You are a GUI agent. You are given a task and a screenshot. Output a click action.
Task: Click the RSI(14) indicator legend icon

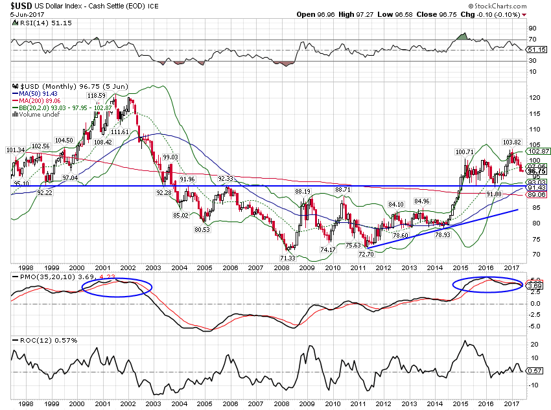click(x=15, y=23)
